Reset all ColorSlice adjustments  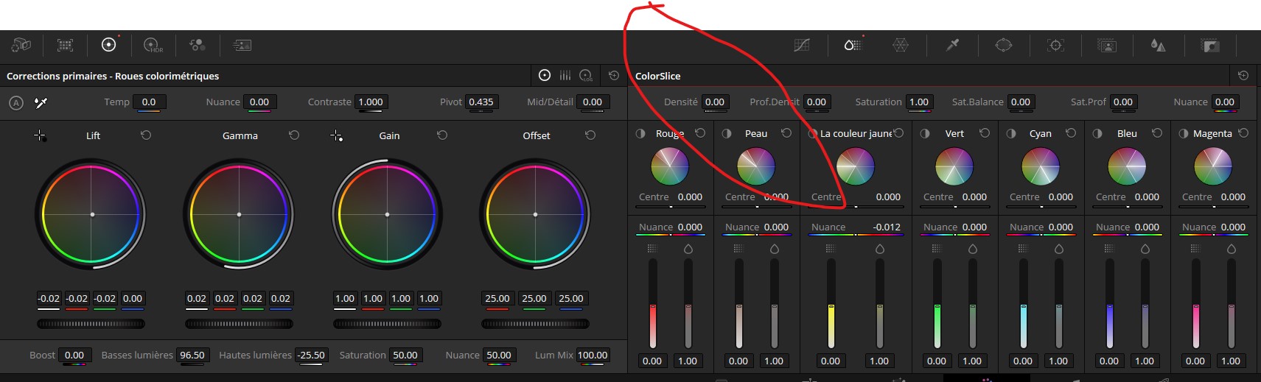1243,75
